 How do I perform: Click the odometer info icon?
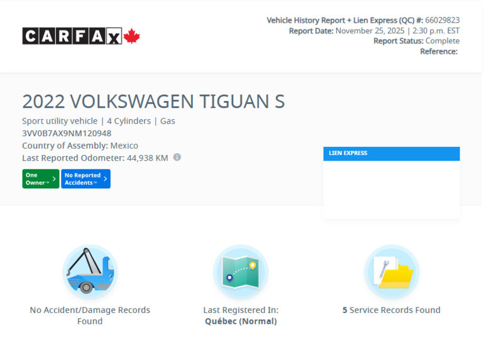point(177,157)
